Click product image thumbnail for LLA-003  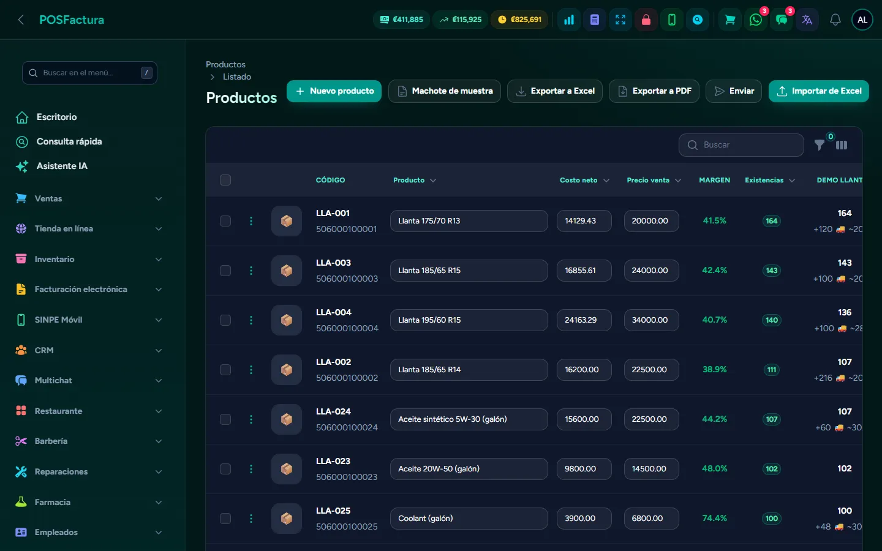(287, 271)
